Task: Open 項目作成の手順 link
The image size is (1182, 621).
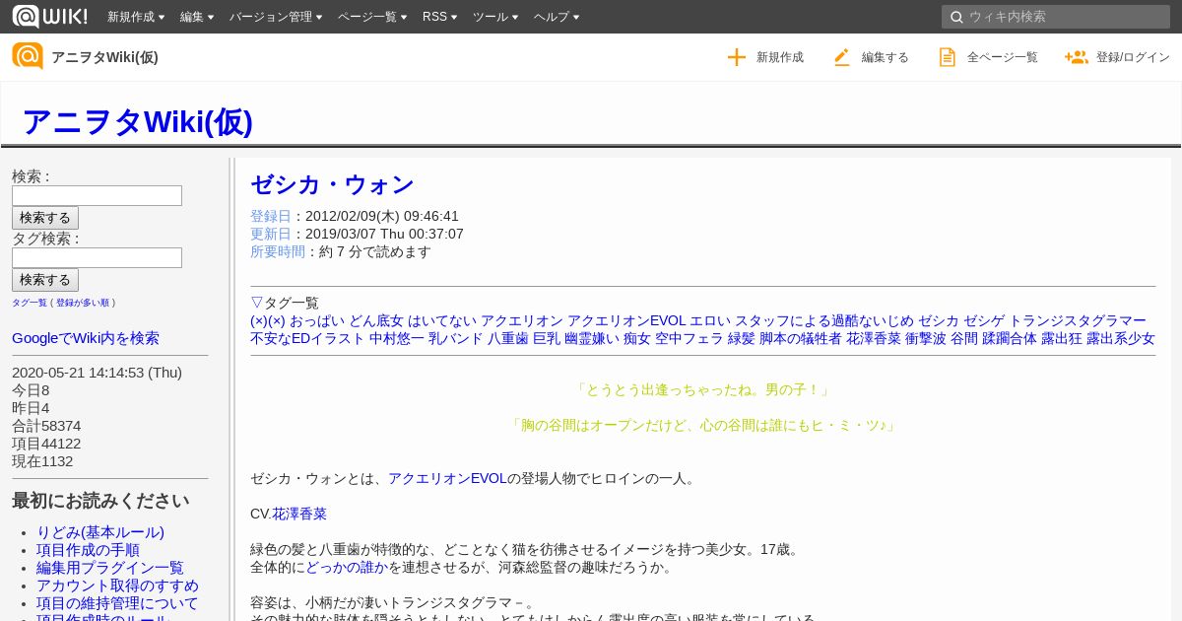Action: [x=88, y=550]
